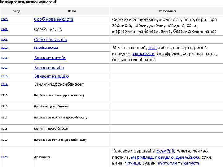This screenshot has width=223, height=167.
Task: Select the Метил-п-гідроксибензоат cell
Action: coord(72,129)
